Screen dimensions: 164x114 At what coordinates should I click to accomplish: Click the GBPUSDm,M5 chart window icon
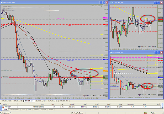(x=111, y=3)
